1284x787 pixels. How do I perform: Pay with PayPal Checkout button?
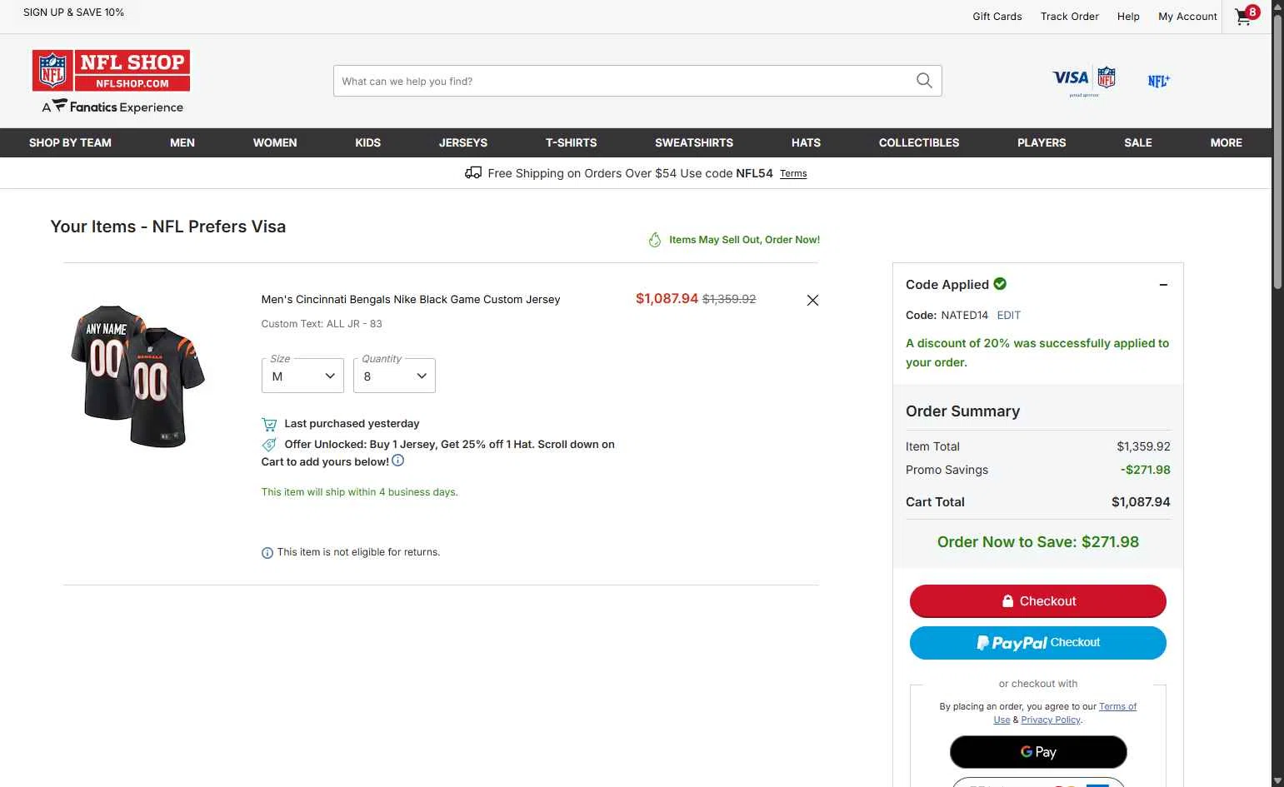pyautogui.click(x=1037, y=643)
